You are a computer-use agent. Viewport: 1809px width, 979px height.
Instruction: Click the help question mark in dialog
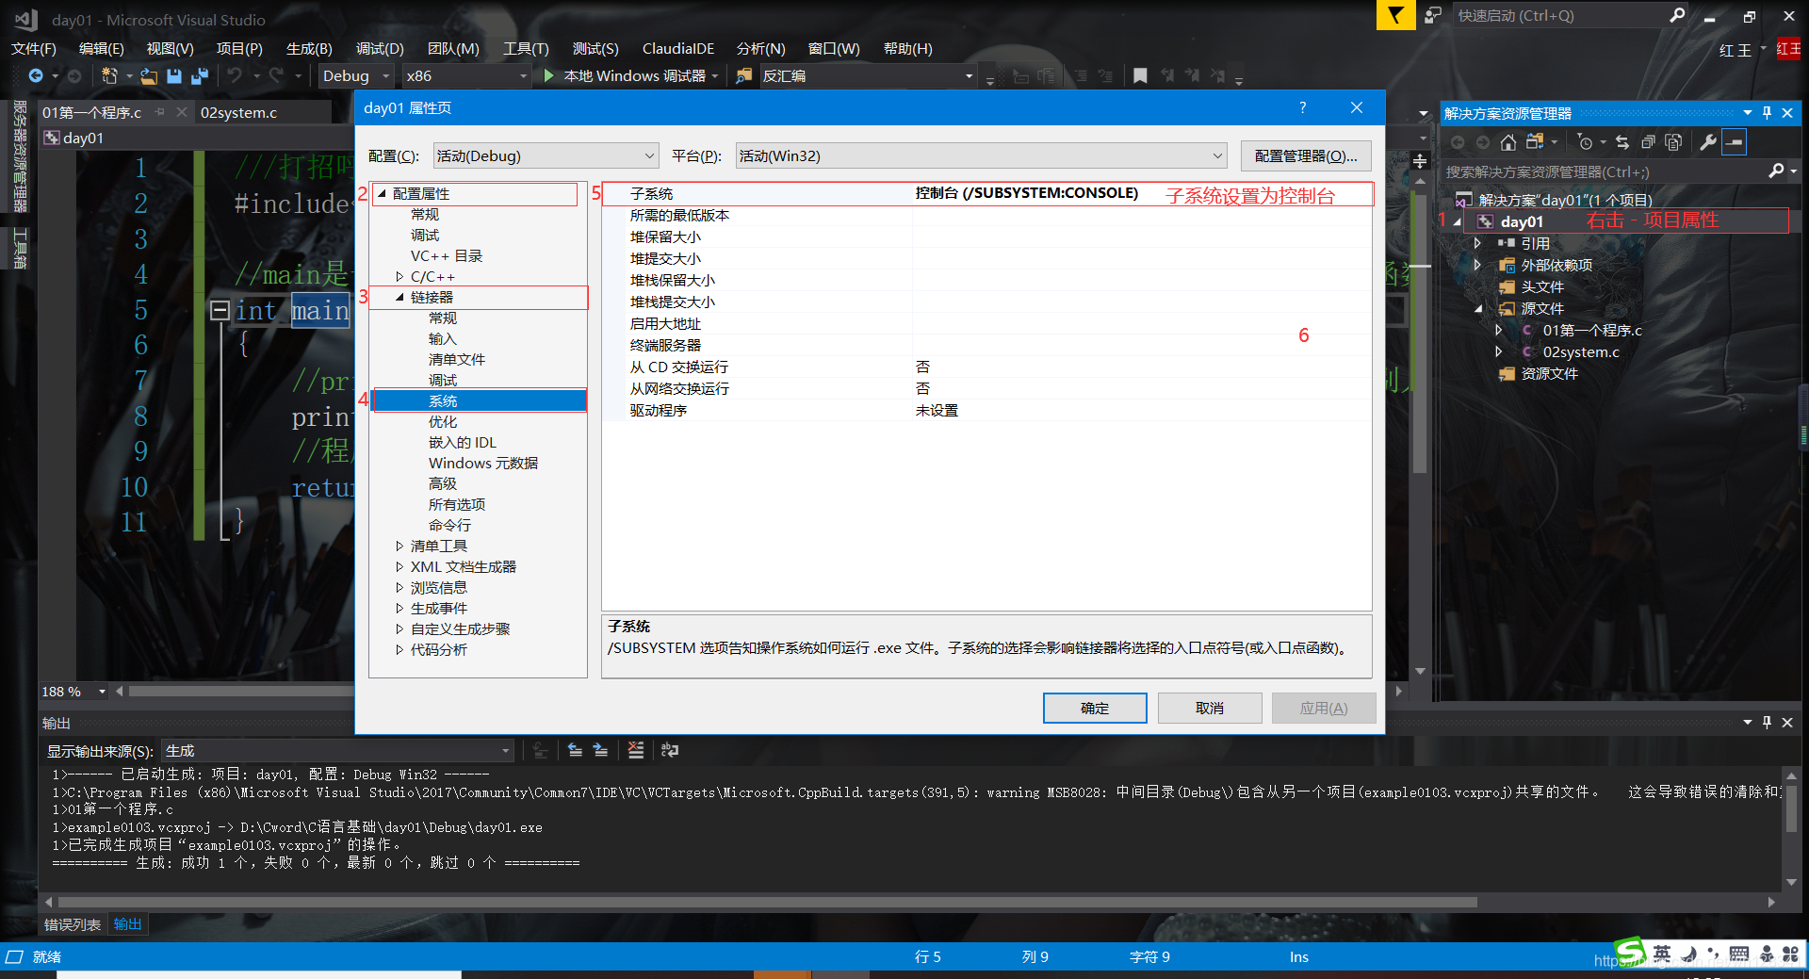point(1303,107)
